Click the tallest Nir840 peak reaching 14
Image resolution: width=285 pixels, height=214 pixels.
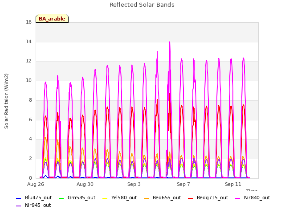tap(170, 42)
